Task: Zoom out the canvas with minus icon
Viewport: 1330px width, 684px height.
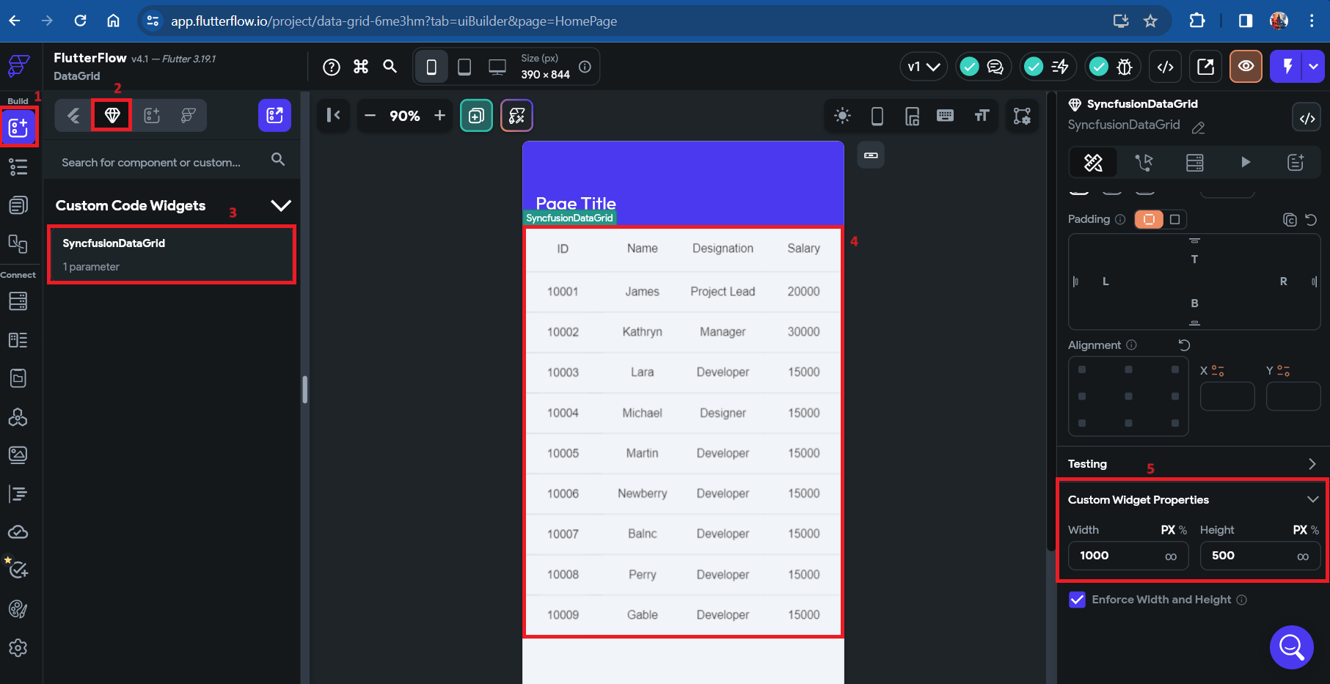Action: [370, 115]
